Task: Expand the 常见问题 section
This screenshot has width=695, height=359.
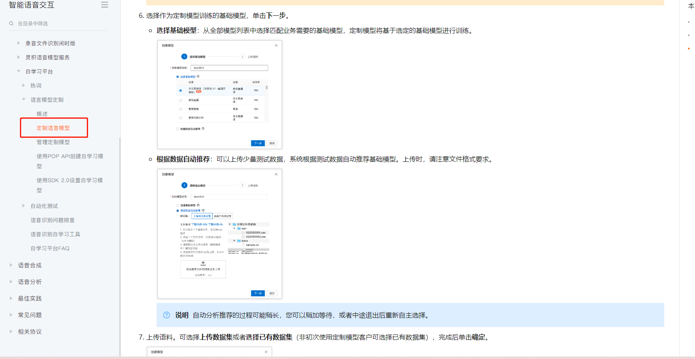Action: pyautogui.click(x=11, y=315)
